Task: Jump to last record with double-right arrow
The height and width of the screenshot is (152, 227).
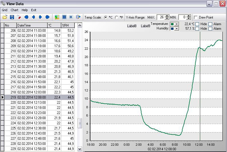Action: [47, 17]
